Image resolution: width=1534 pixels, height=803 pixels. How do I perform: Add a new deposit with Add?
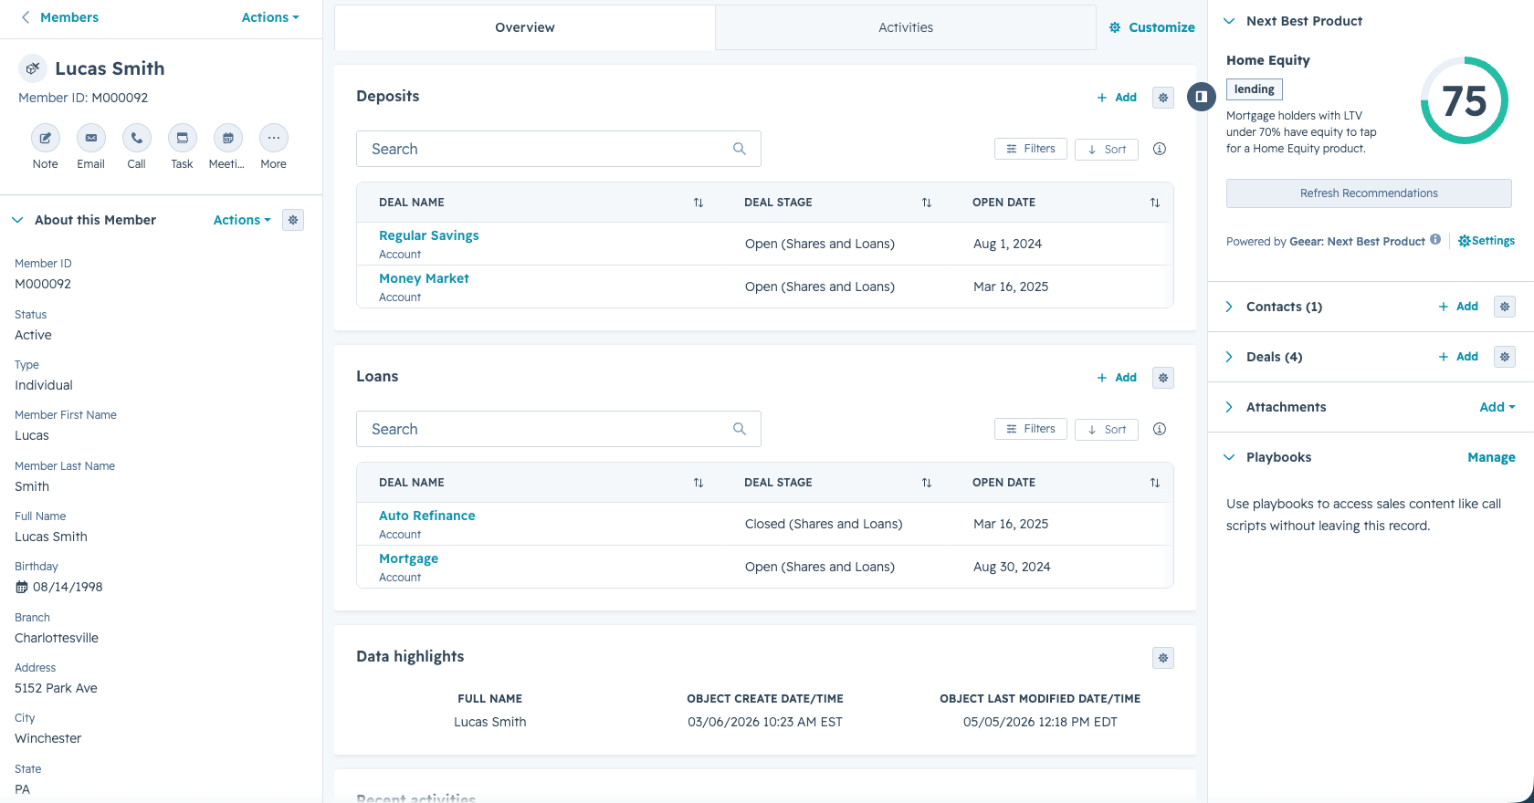(x=1117, y=98)
